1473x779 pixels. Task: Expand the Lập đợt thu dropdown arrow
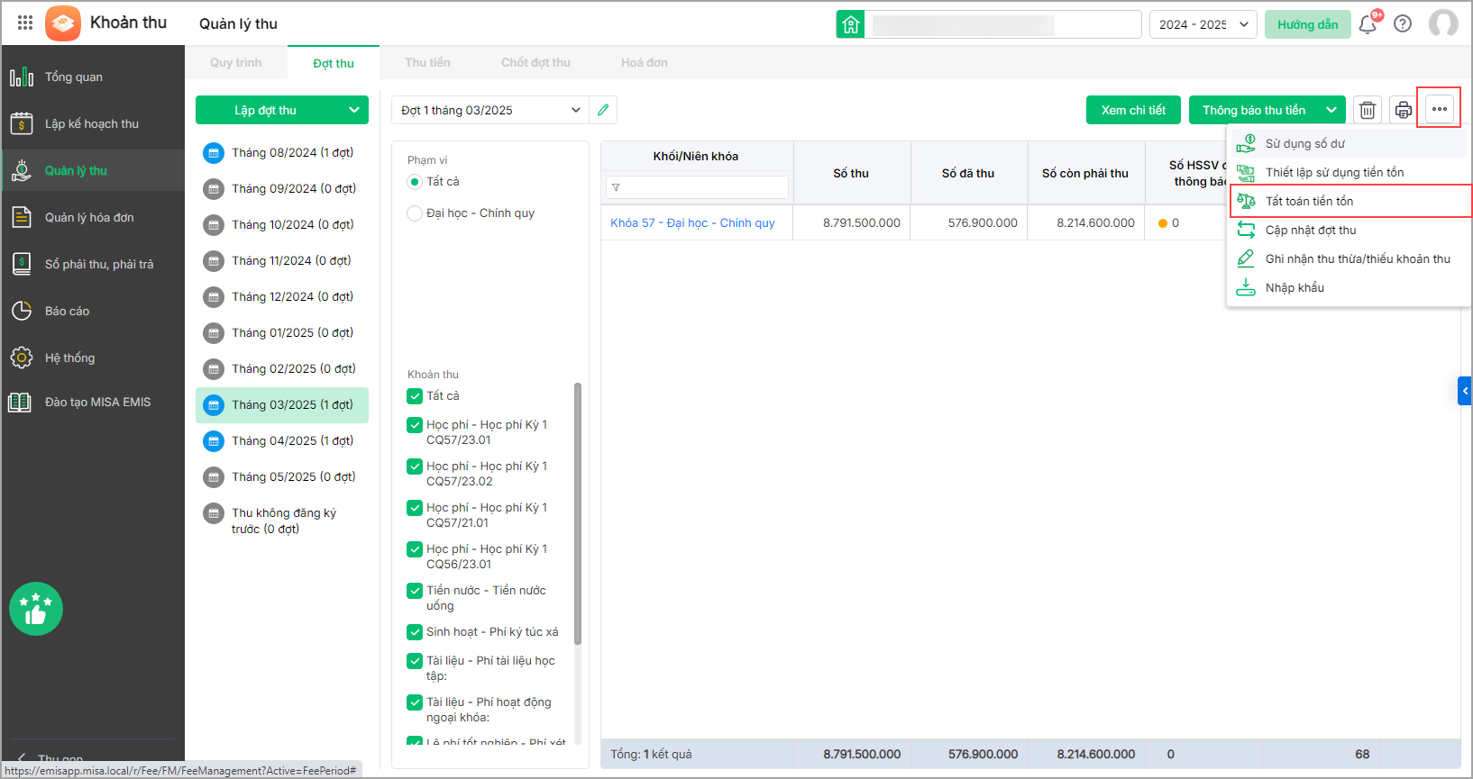pyautogui.click(x=353, y=110)
